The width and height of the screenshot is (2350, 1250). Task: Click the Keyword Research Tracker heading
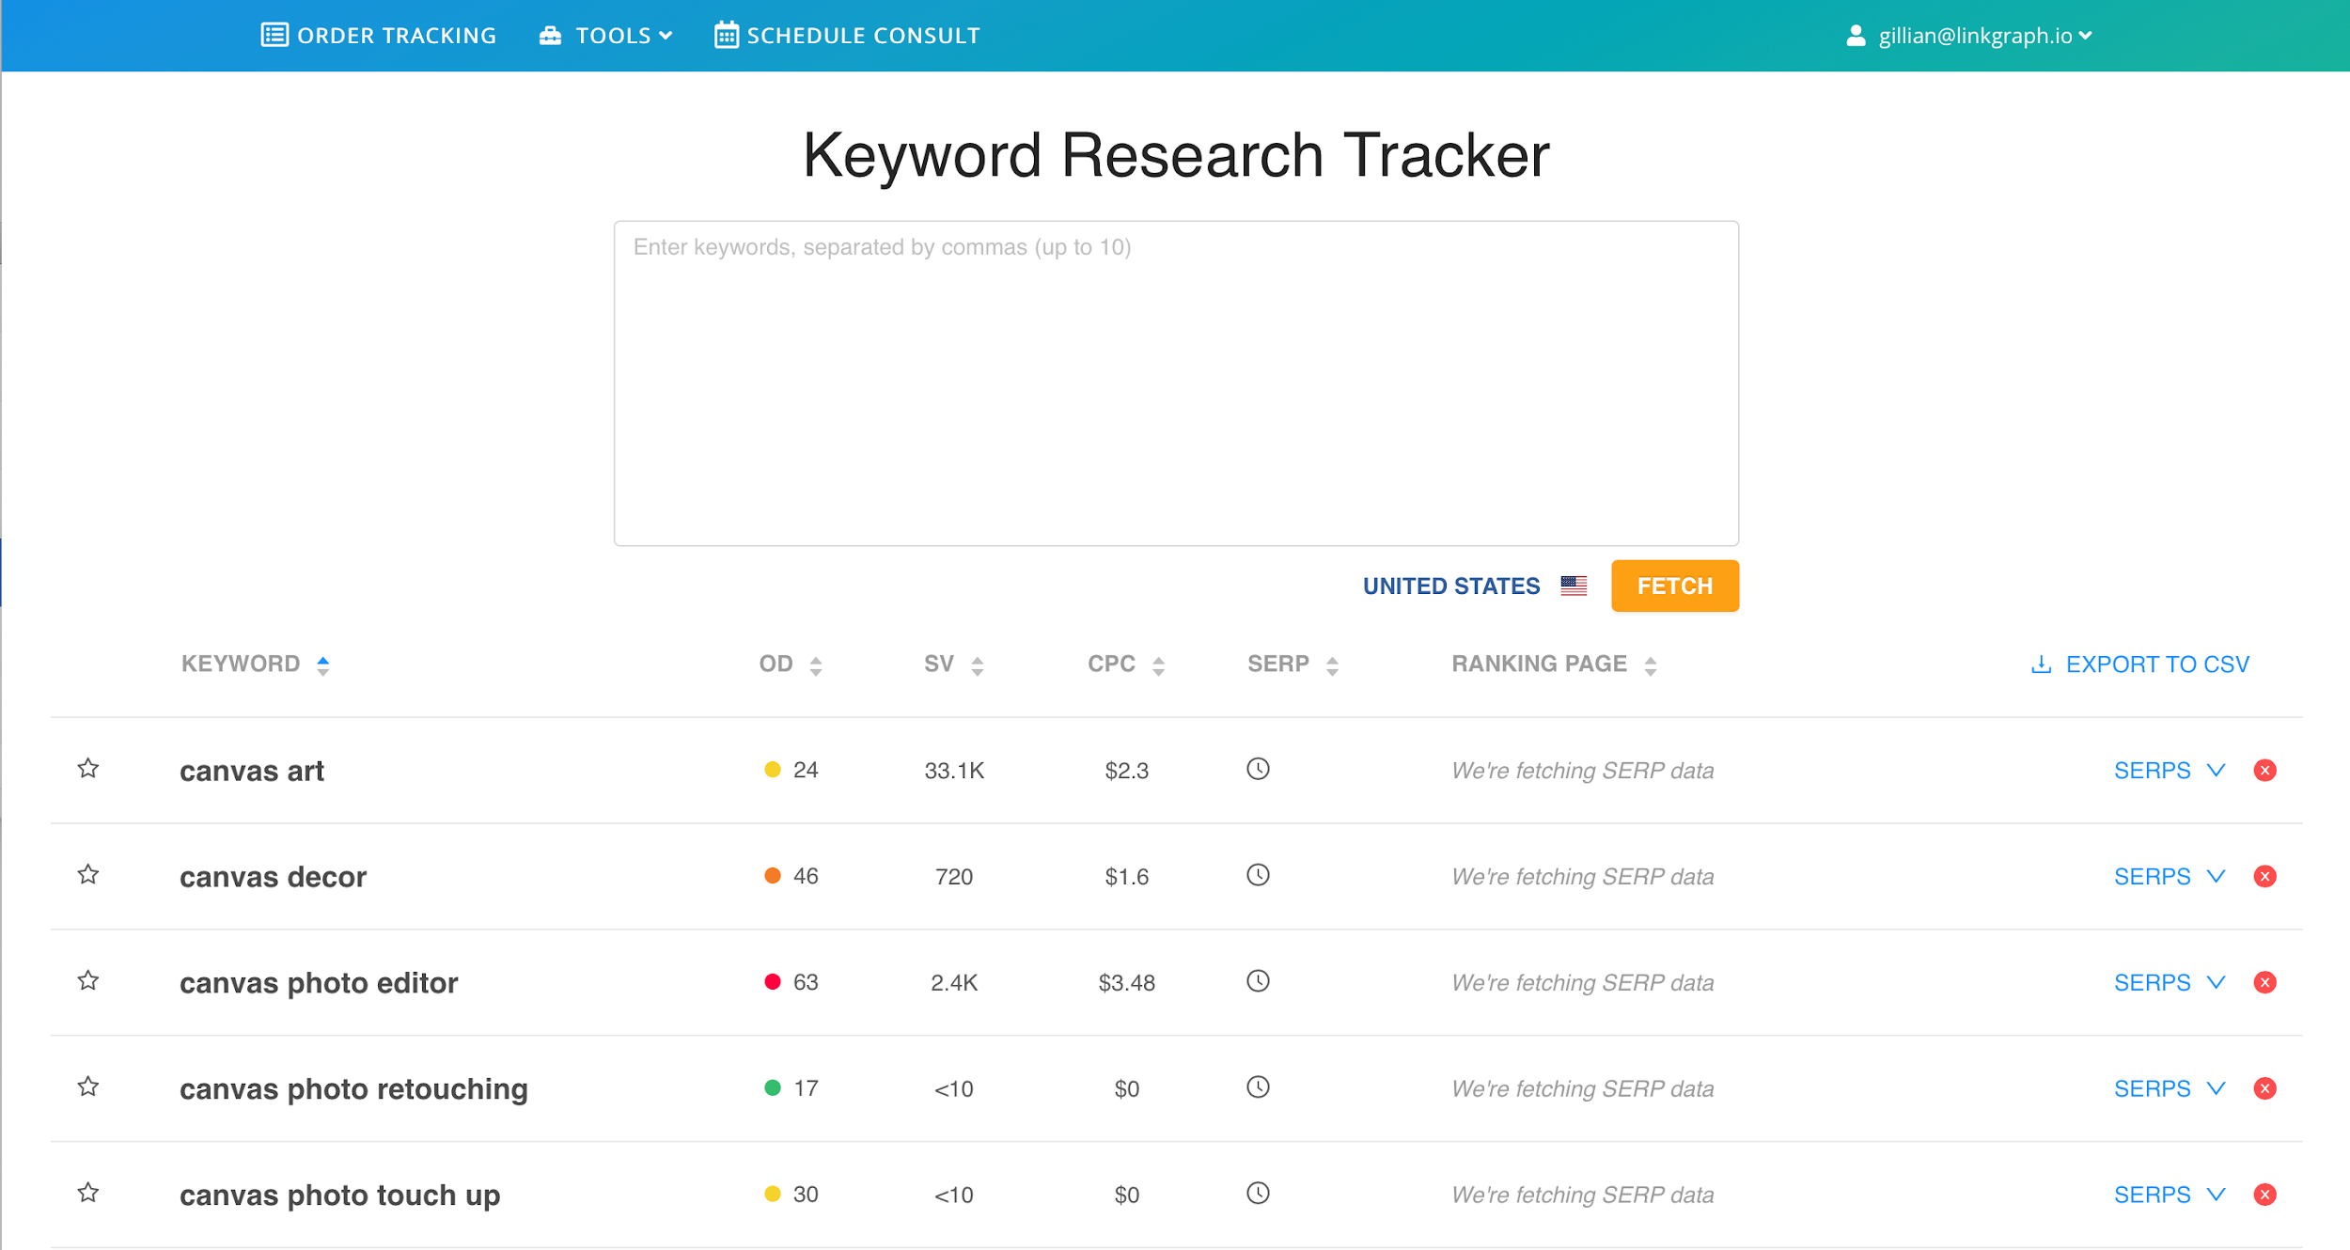[1176, 155]
